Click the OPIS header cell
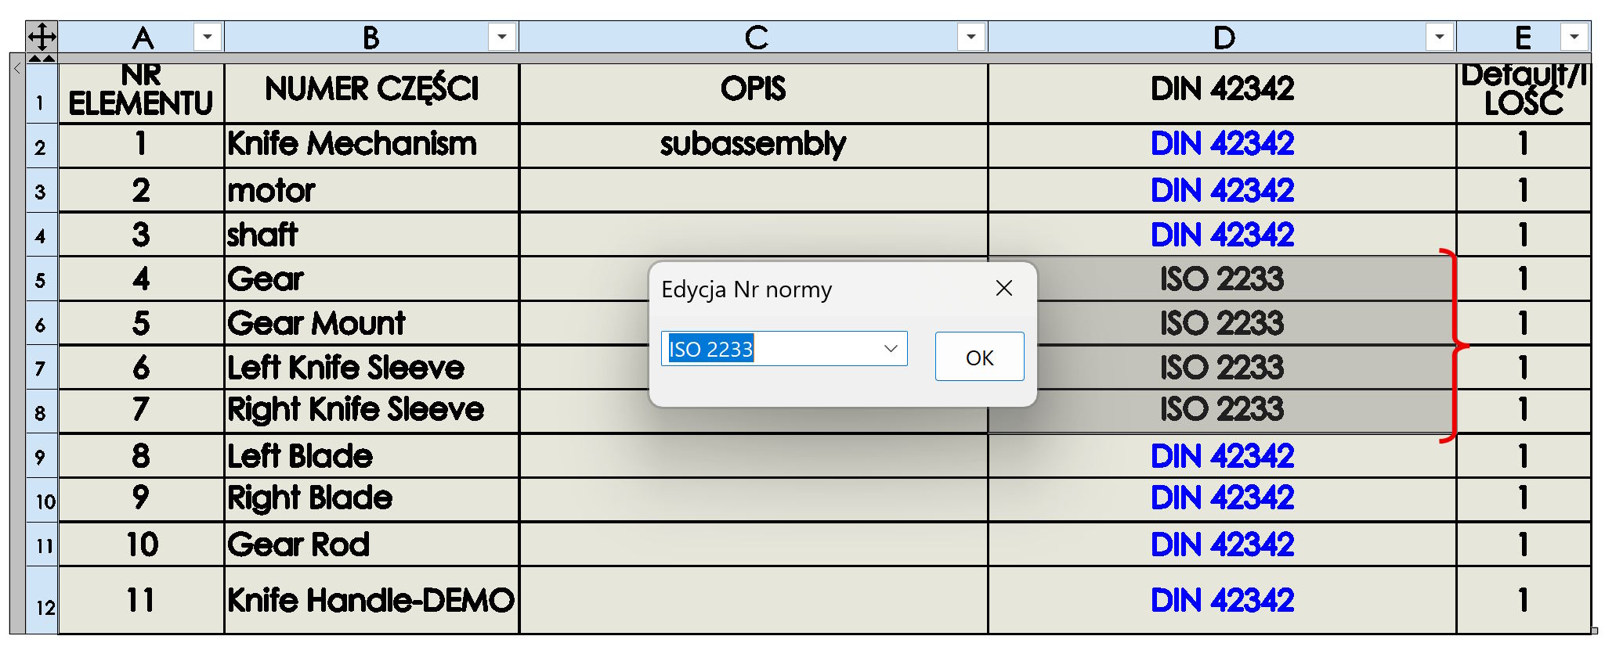Image resolution: width=1605 pixels, height=654 pixels. click(x=753, y=89)
